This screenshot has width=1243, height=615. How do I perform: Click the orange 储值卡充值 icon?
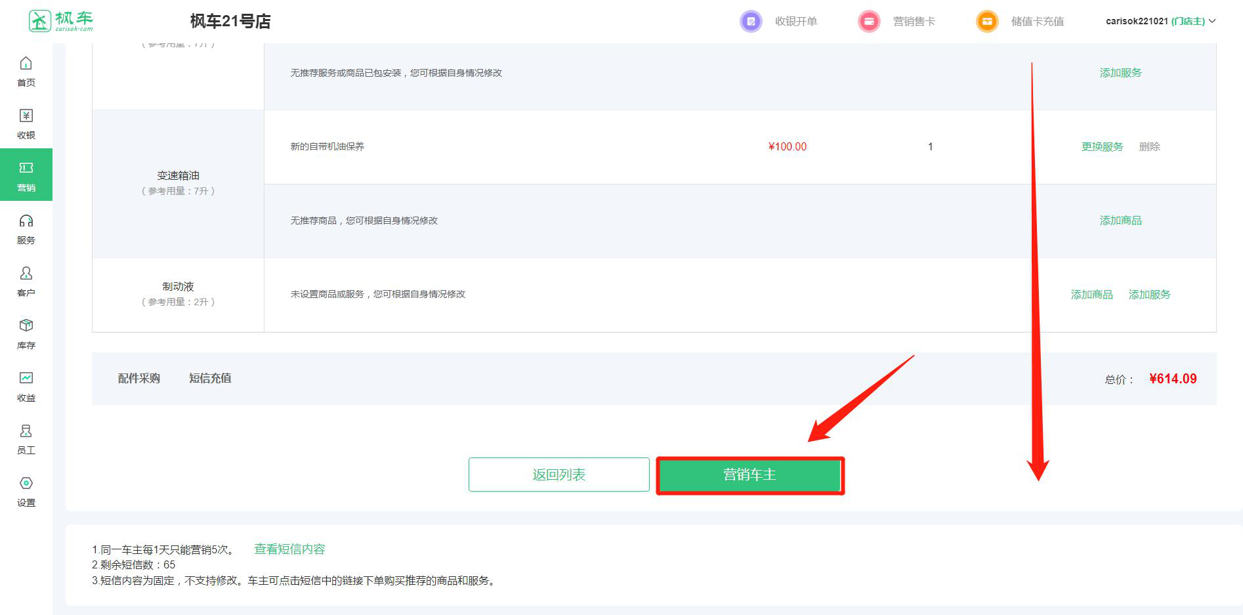(x=987, y=21)
